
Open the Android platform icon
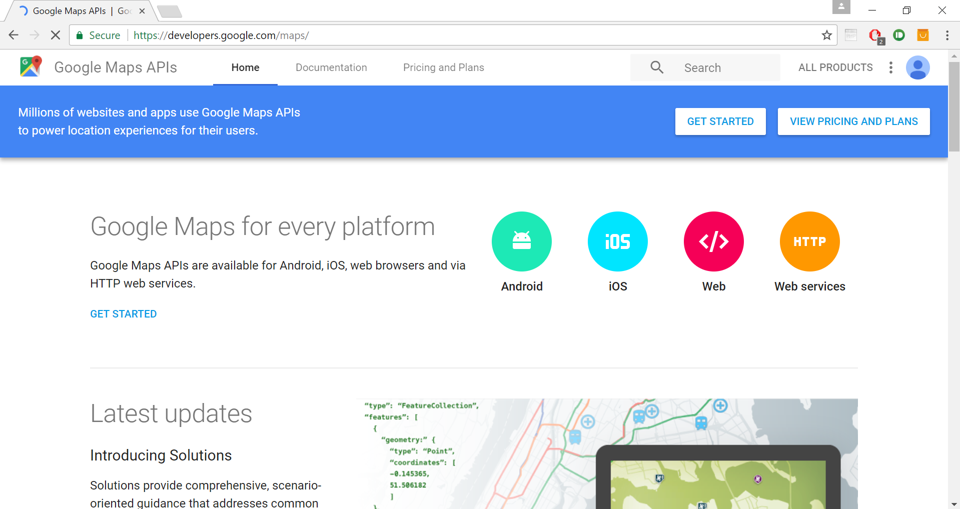point(521,241)
